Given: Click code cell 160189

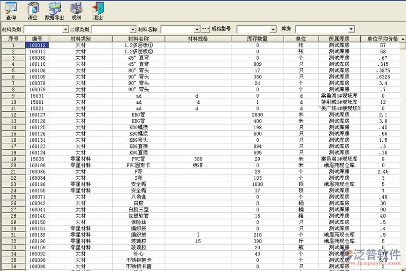Looking at the screenshot, I should (x=37, y=235).
